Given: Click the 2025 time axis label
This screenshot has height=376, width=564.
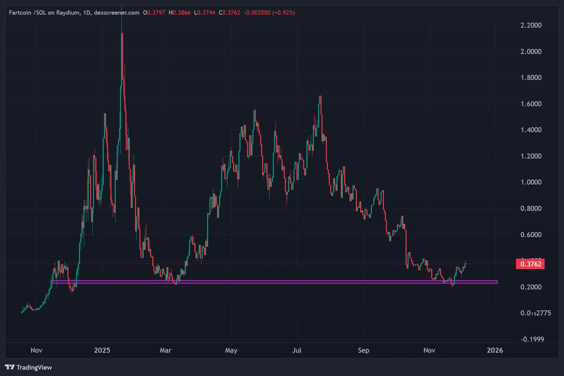Looking at the screenshot, I should tap(102, 350).
